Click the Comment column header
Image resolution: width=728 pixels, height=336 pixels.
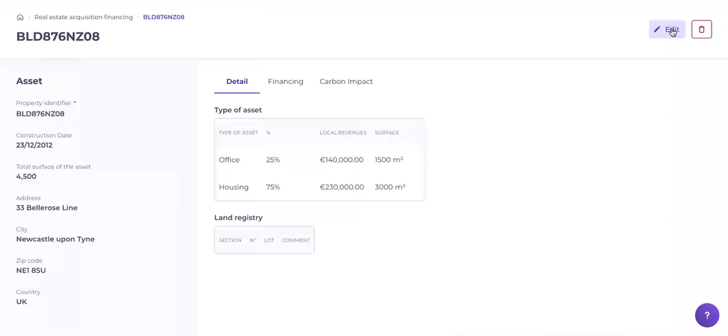(x=296, y=241)
